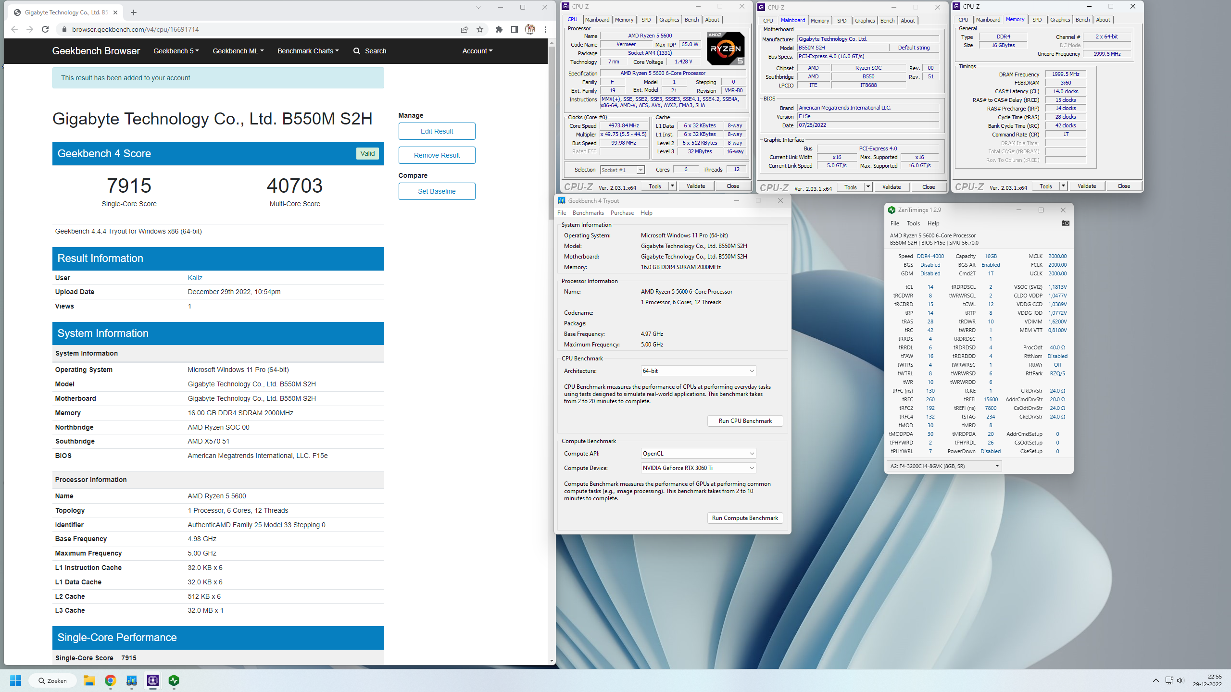Click Run CPU Benchmark
The height and width of the screenshot is (692, 1231).
tap(745, 421)
